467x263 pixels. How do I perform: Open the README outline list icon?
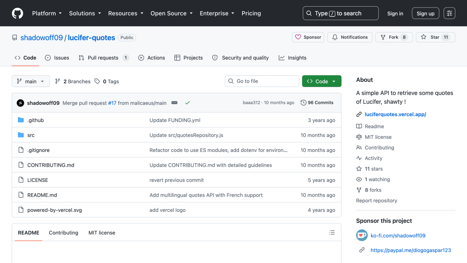332,233
